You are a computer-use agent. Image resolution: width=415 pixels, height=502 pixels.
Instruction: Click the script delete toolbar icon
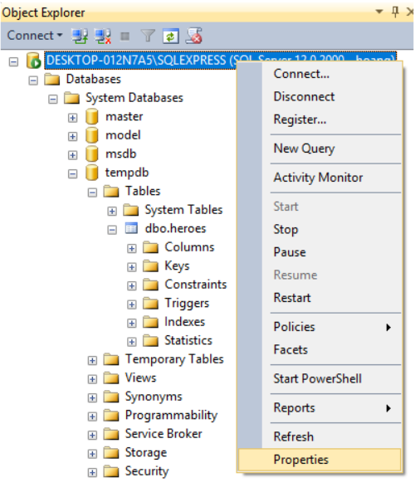point(194,36)
